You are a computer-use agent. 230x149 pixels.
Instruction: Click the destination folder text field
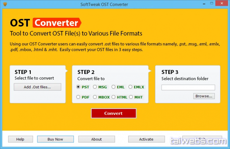tap(188, 87)
